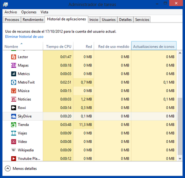
Task: Click SkyDrive CPU time 0:00:20
Action: [x=66, y=116]
